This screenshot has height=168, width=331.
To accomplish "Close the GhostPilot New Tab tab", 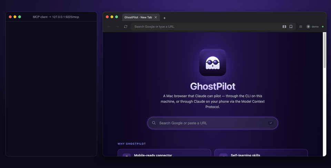I will [x=156, y=17].
